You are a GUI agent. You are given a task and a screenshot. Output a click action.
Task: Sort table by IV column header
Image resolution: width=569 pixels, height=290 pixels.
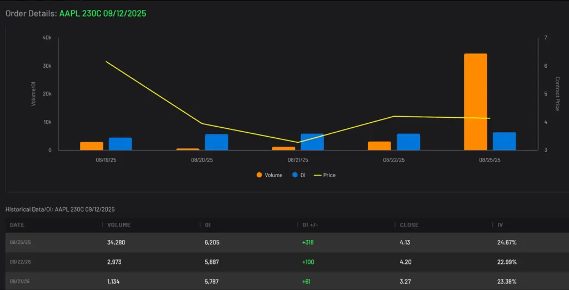pos(500,225)
